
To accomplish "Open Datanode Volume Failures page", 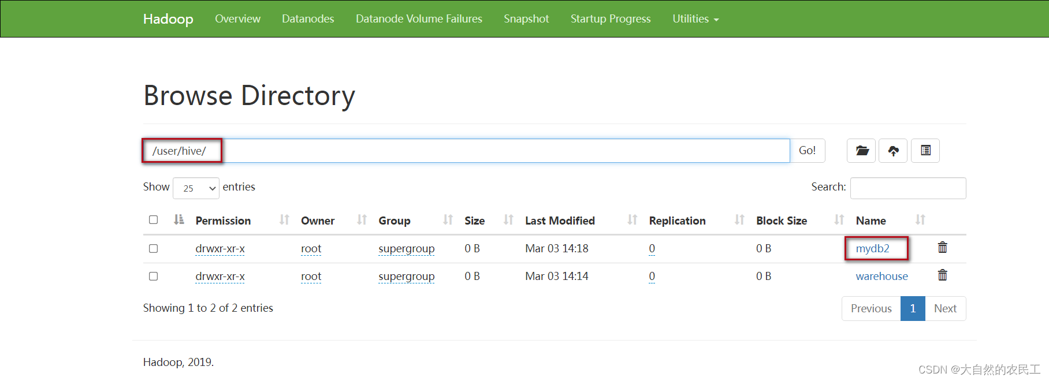I will point(419,19).
